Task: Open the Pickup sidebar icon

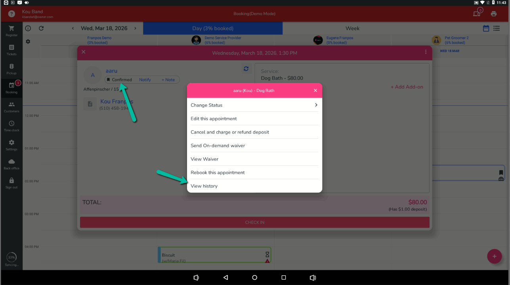Action: pos(11,69)
